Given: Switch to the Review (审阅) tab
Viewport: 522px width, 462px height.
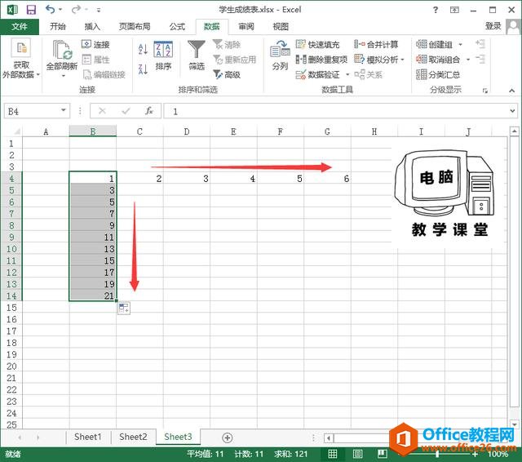Looking at the screenshot, I should 246,27.
